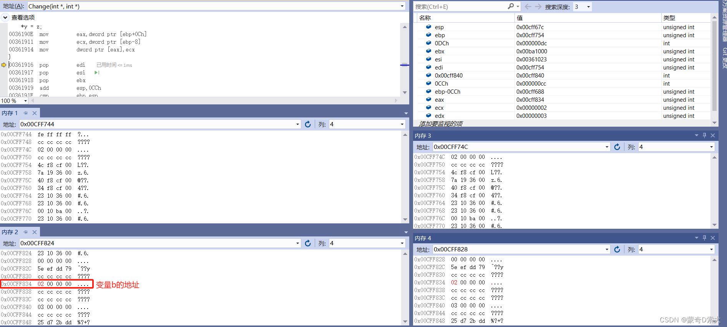Viewport: 727px width, 327px height.
Task: Open the address history dropdown for 0x00CFF824
Action: pyautogui.click(x=297, y=243)
